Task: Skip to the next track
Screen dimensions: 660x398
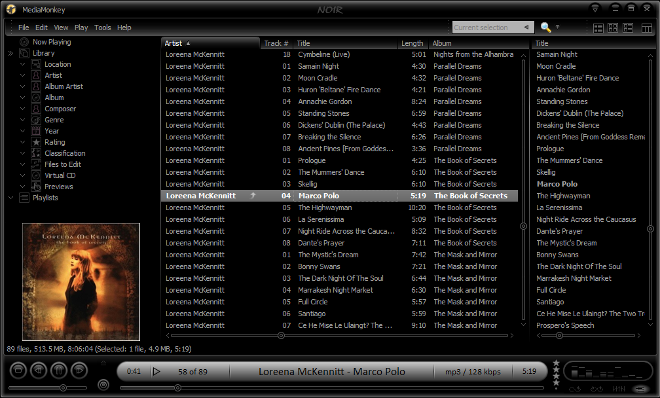Action: click(79, 371)
